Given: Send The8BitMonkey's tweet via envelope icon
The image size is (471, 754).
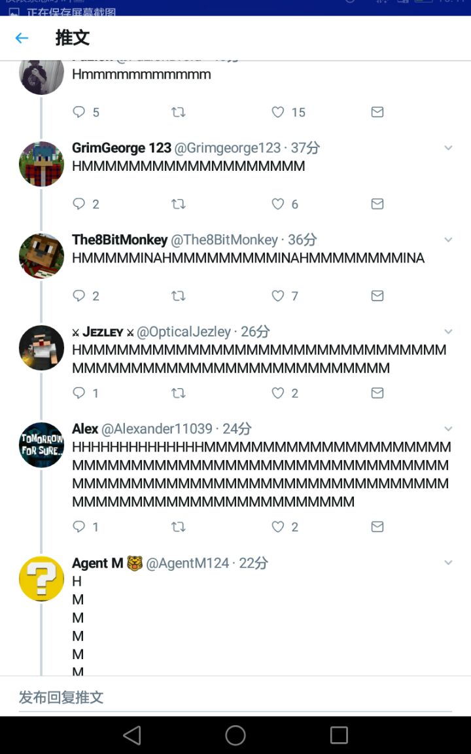Looking at the screenshot, I should tap(377, 296).
